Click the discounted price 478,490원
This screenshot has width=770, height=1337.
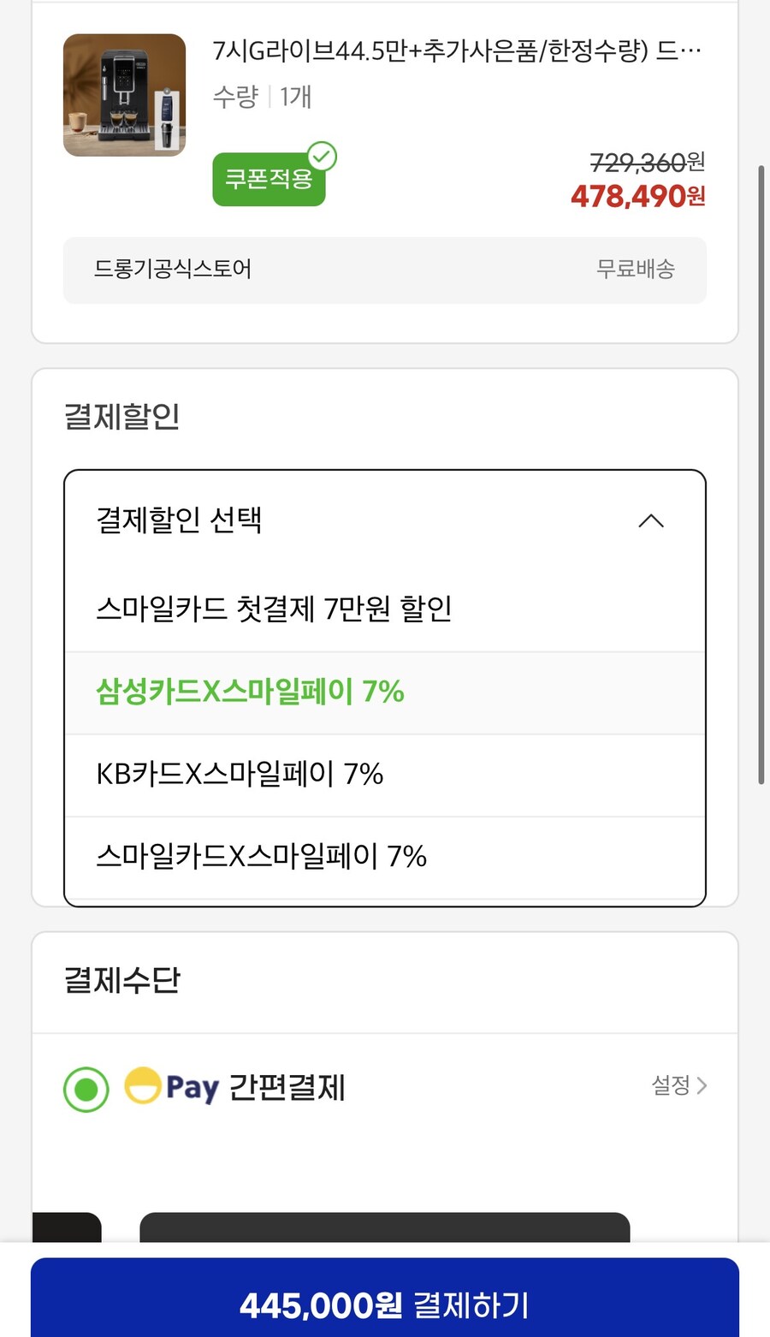point(636,196)
